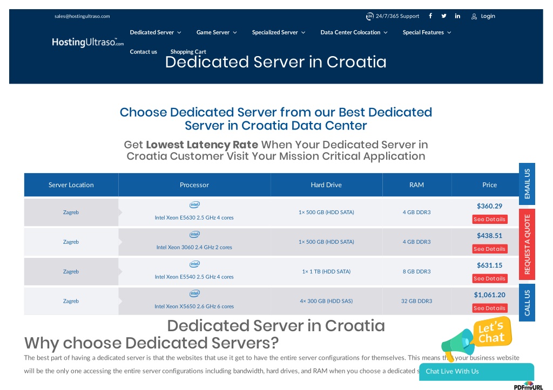This screenshot has width=553, height=390.
Task: Click the 24/7/365 Support link
Action: tap(397, 16)
